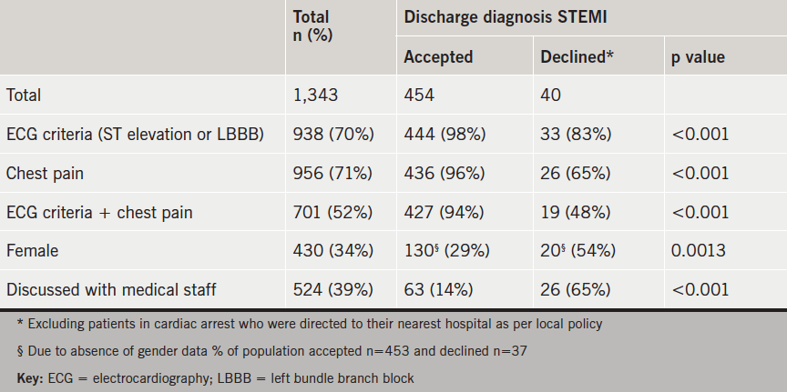
Task: Select the '524 (39%)' cell
Action: tap(333, 290)
